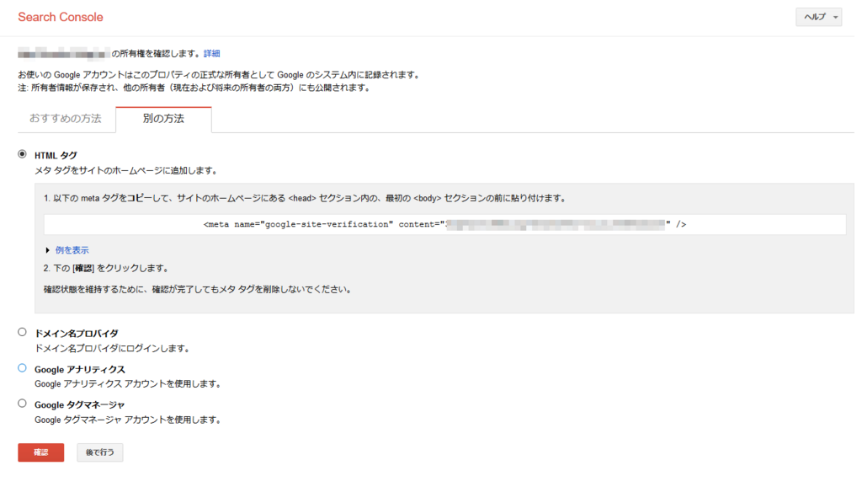Click the text Google タグマネージャ アカウントを使用します。
This screenshot has width=862, height=487.
[x=129, y=420]
